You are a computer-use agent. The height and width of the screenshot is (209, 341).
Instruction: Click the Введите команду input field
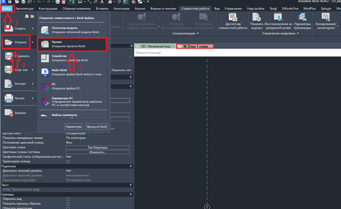pos(238,53)
